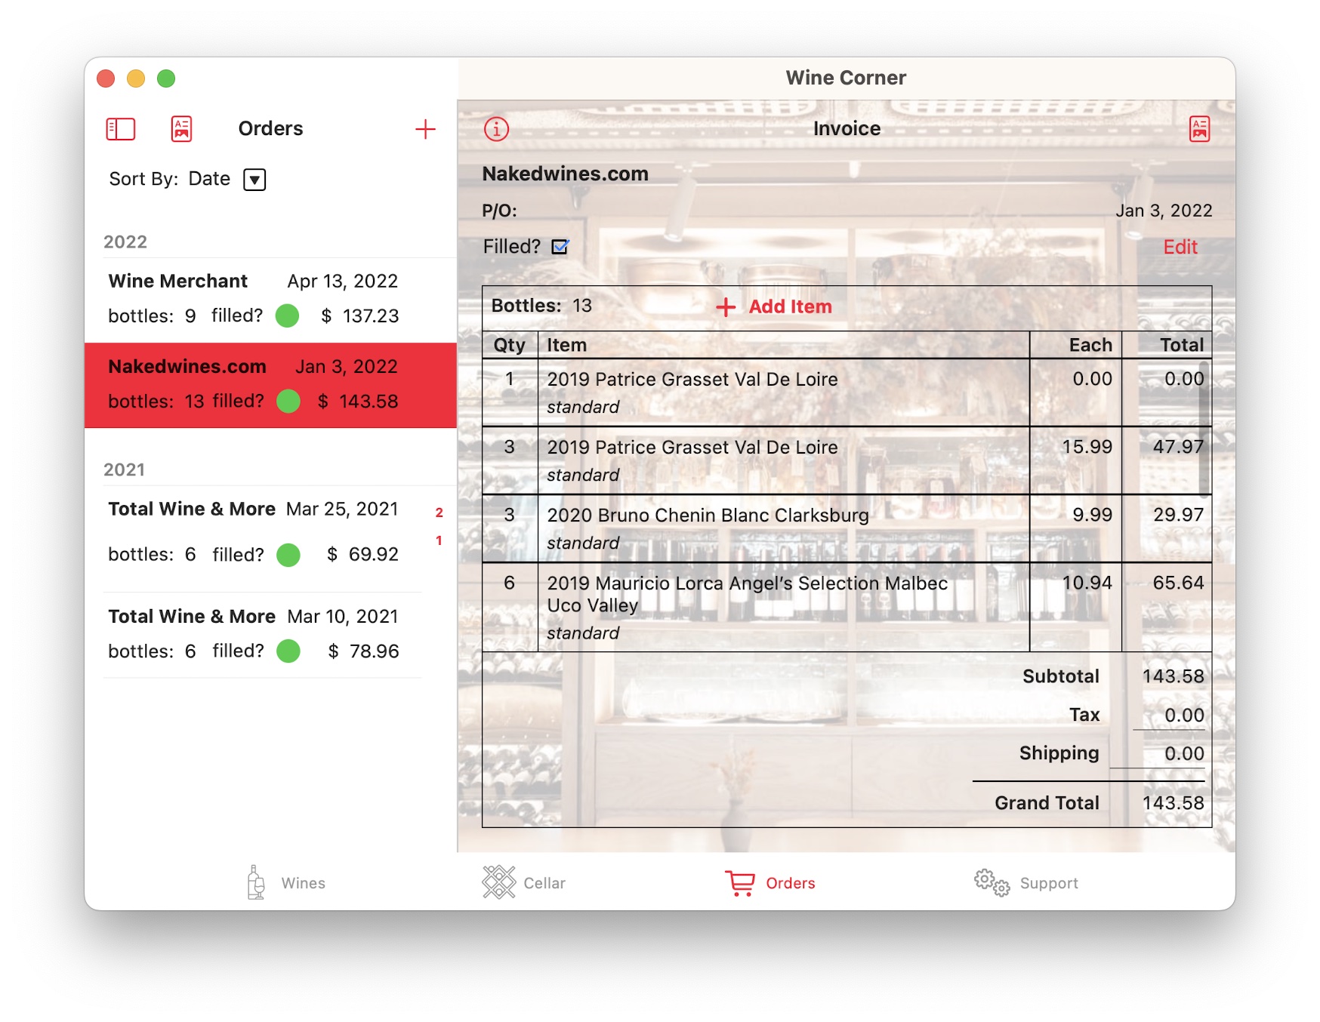Click the Subtotal 143.58 value

pos(1173,676)
